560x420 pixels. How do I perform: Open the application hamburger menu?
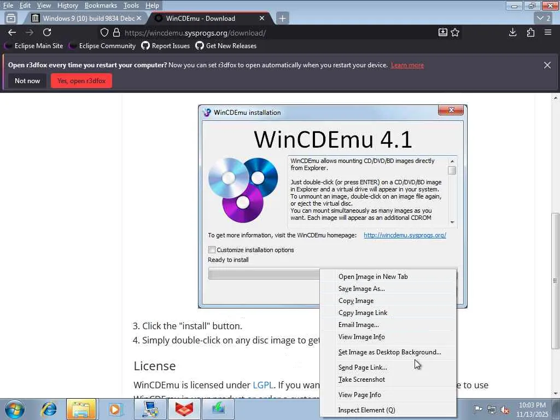pyautogui.click(x=548, y=32)
